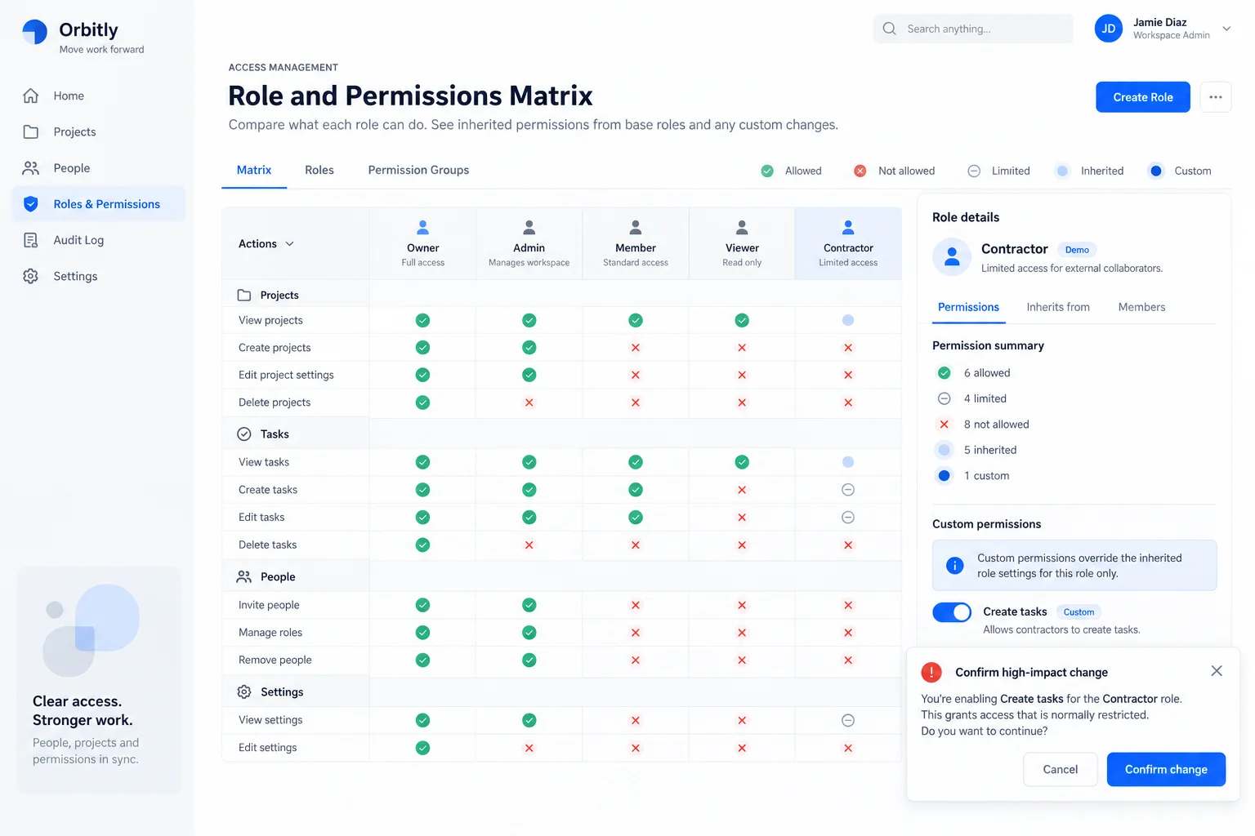Viewport: 1255px width, 836px height.
Task: Select the Matrix tab
Action: (254, 170)
